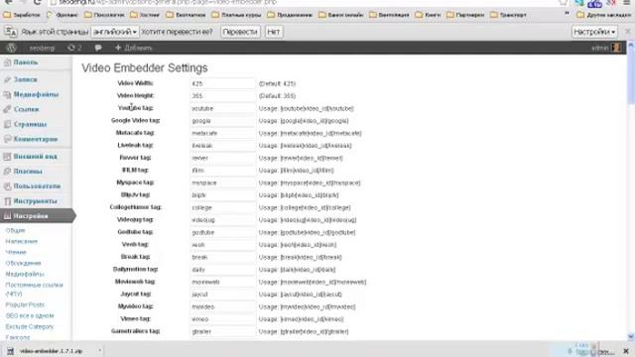Open the updates counter icon in the admin bar
This screenshot has height=357, width=635.
tap(74, 48)
